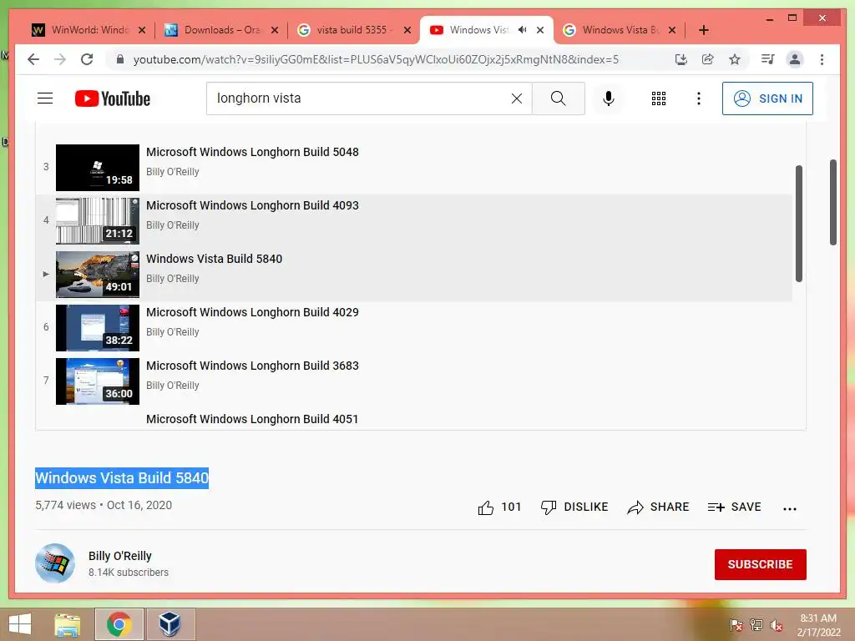This screenshot has height=641, width=855.
Task: Open YouTube settings three-dot menu
Action: 699,98
